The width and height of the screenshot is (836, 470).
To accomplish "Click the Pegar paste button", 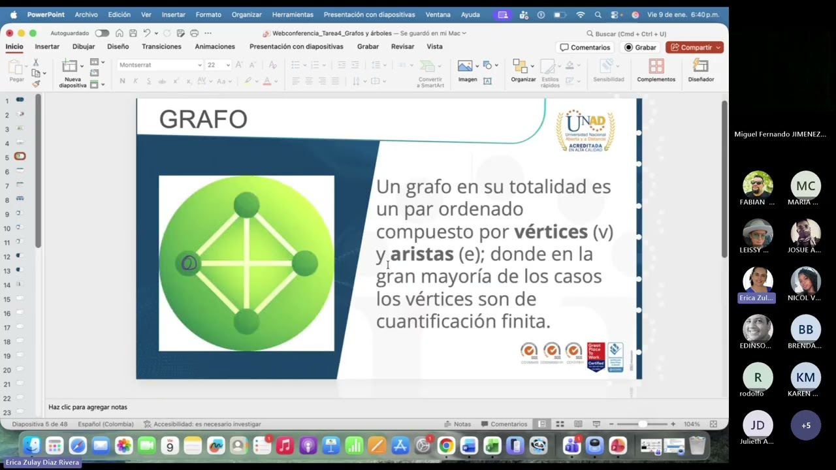I will tap(16, 70).
